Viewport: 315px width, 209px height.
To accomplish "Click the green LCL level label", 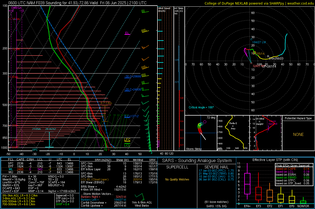I will [x=127, y=145].
